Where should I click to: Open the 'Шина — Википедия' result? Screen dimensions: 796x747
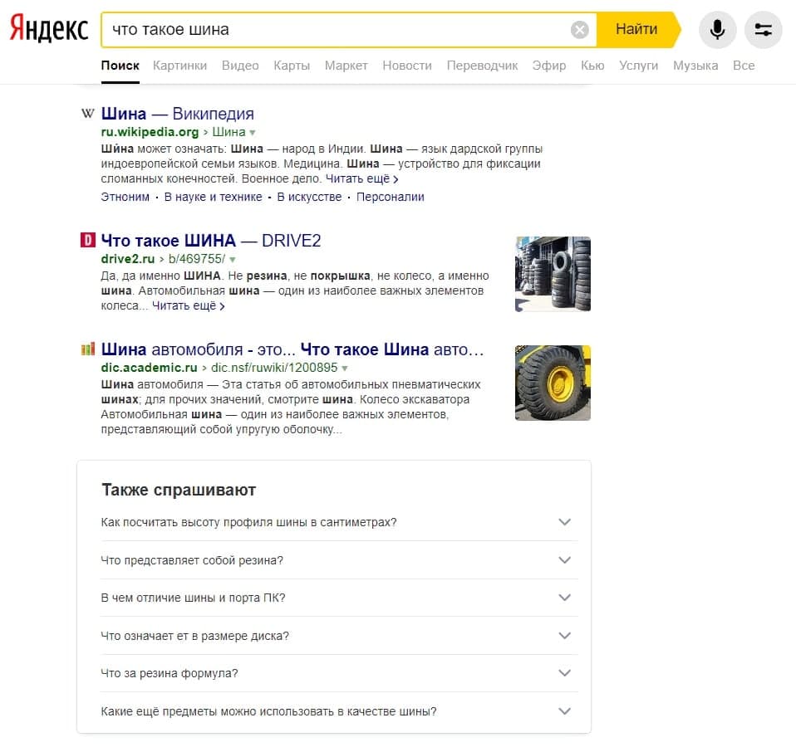[177, 114]
